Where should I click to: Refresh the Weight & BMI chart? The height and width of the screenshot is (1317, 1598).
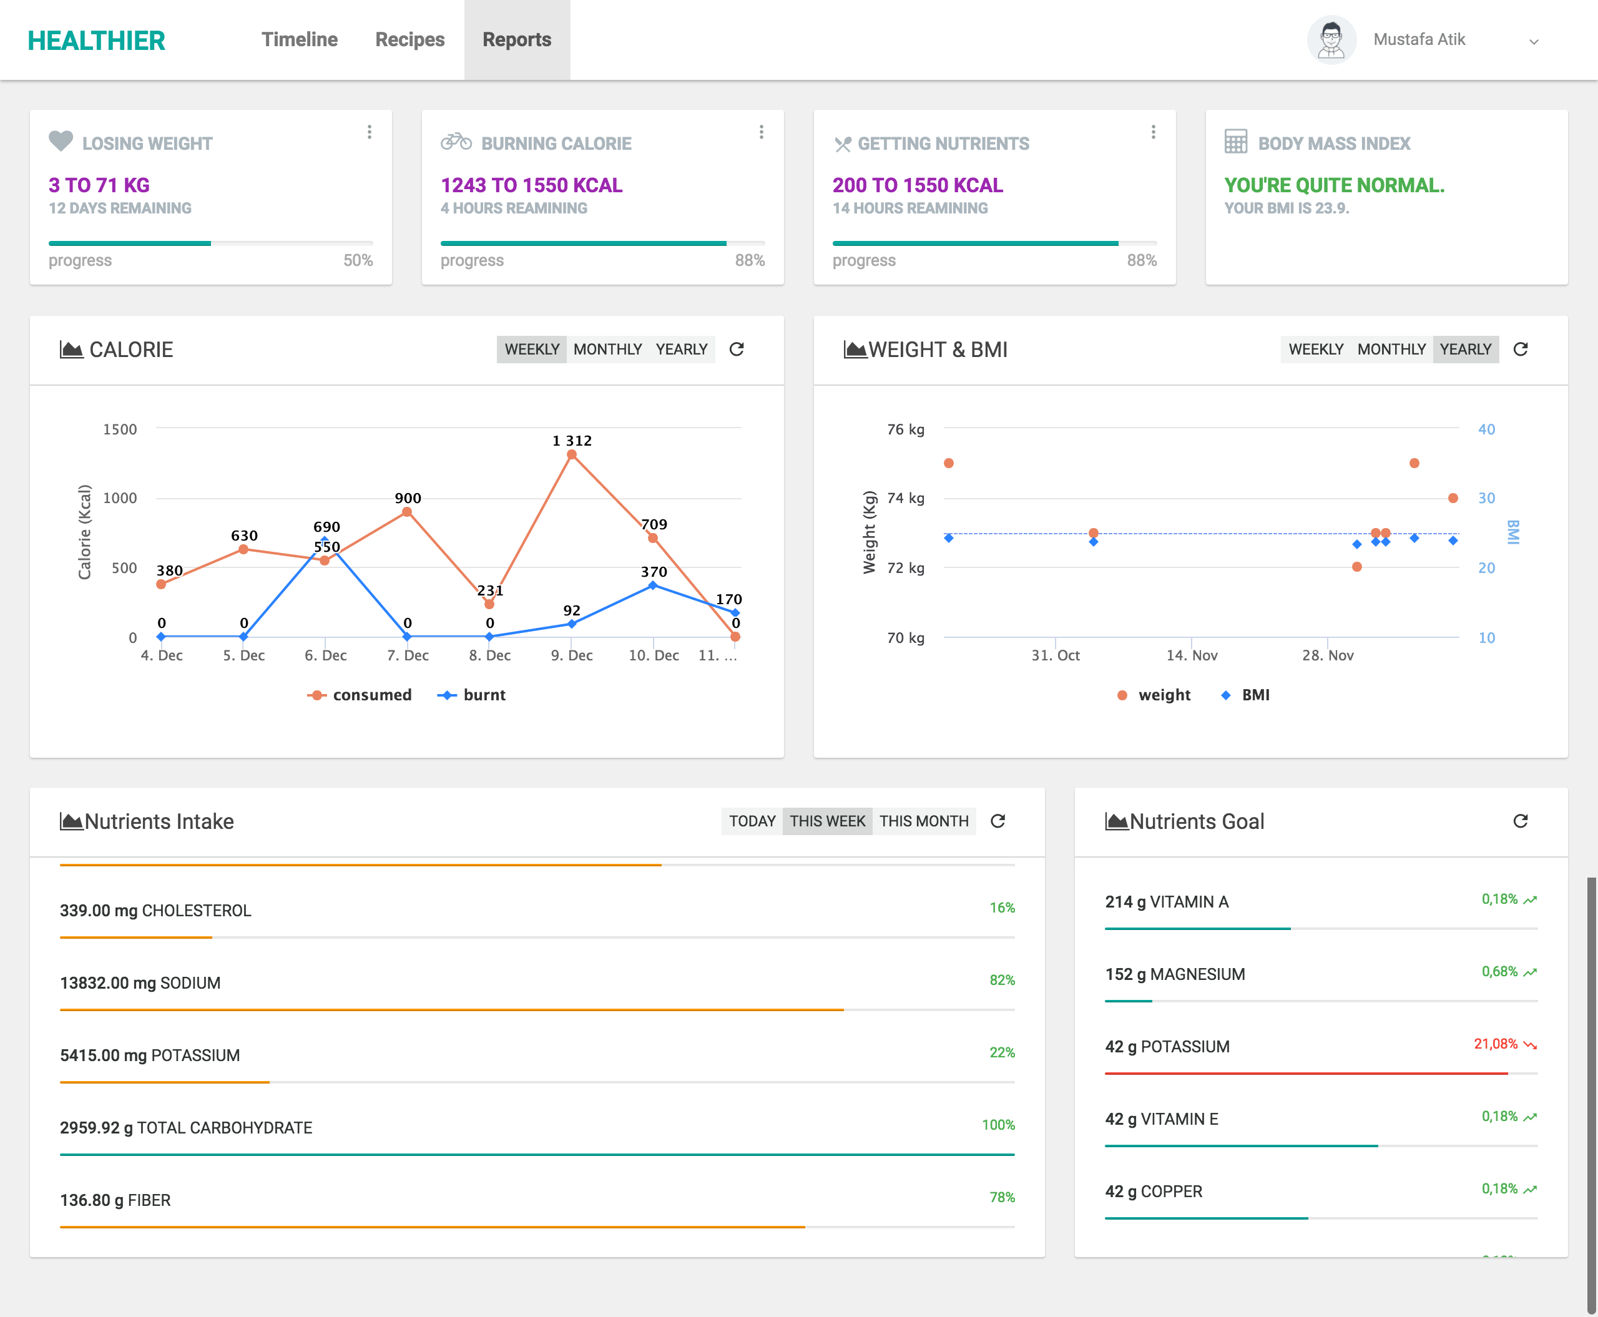(1520, 349)
